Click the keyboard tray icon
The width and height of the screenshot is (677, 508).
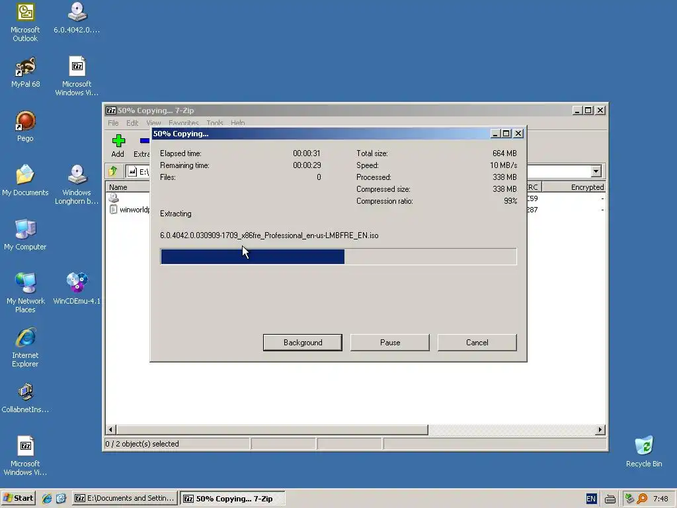pos(610,499)
